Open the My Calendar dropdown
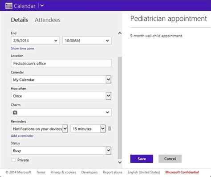The image size is (211, 177). pos(61,79)
